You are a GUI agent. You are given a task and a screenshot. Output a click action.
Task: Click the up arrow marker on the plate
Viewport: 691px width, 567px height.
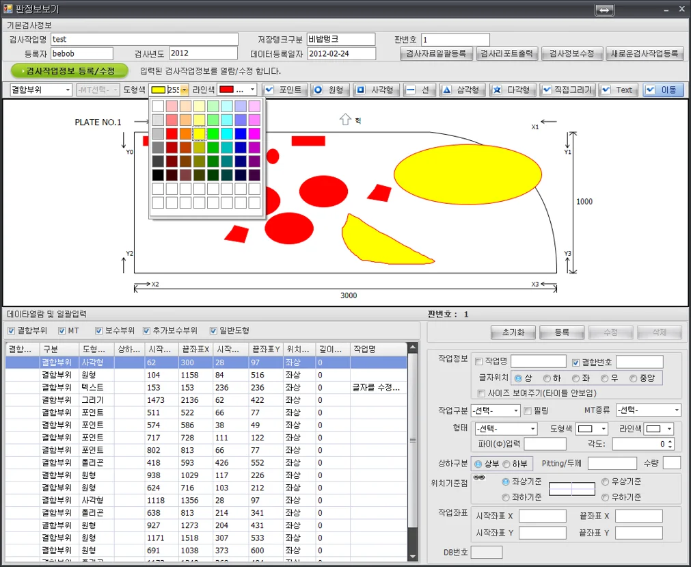(345, 119)
